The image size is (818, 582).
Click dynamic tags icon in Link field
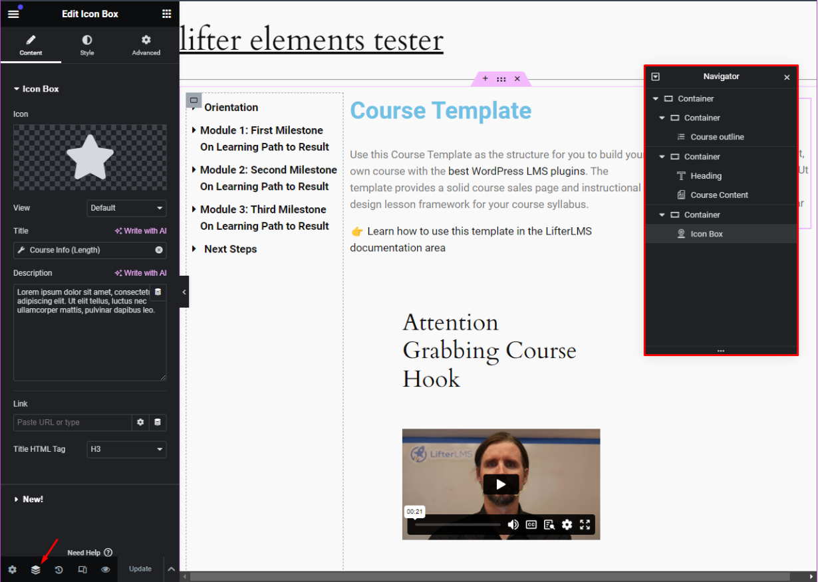158,423
